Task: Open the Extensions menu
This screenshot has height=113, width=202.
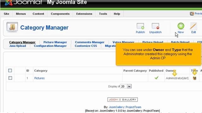Action: click(x=84, y=14)
